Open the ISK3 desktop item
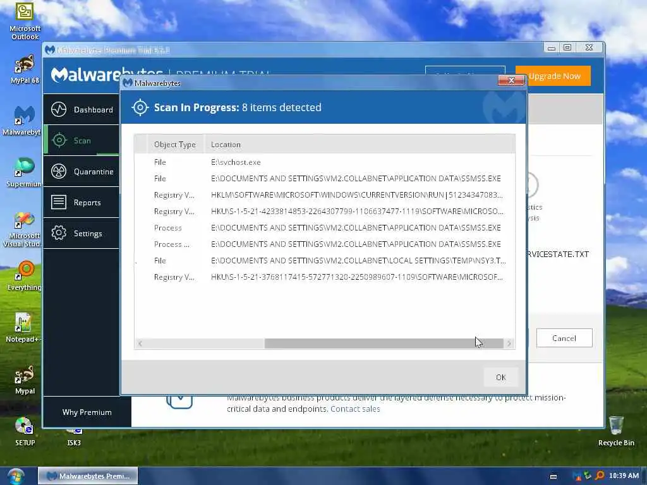Image resolution: width=647 pixels, height=485 pixels. coord(74,438)
